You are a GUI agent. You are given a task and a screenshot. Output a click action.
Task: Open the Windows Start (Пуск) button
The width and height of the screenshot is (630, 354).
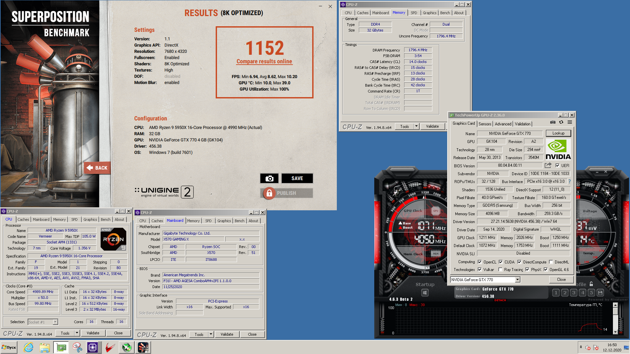point(9,347)
